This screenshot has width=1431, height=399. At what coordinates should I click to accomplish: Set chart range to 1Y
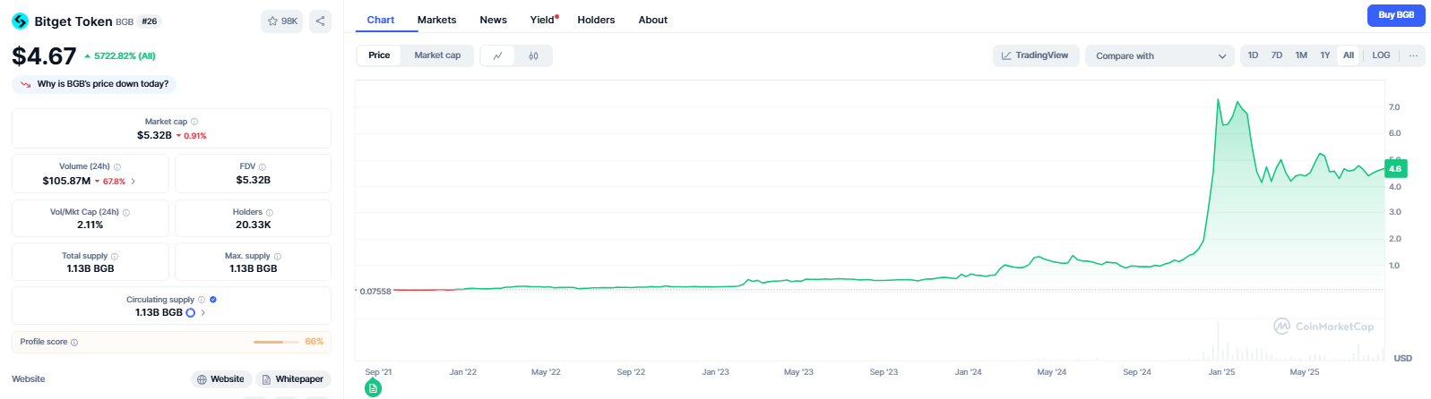click(1324, 55)
